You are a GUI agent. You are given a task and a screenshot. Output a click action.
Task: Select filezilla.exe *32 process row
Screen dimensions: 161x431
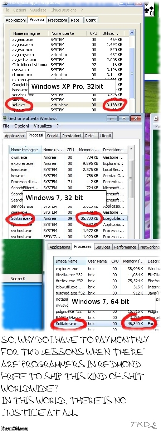pyautogui.click(x=107, y=275)
